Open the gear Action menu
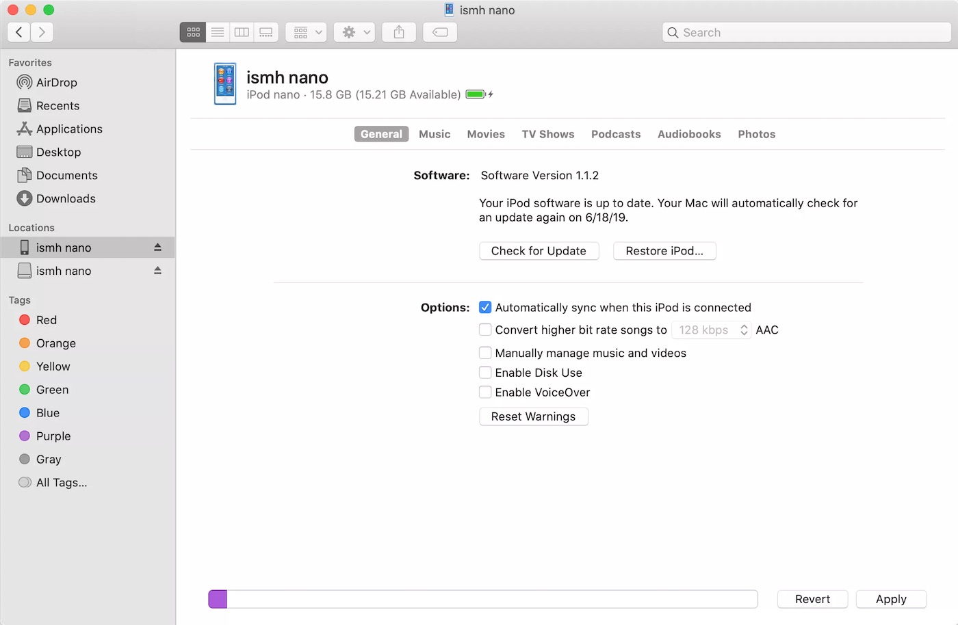 (x=354, y=32)
